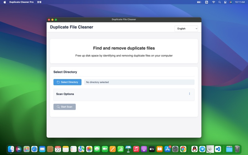Open System Settings from the dock
The image size is (248, 155).
(175, 149)
